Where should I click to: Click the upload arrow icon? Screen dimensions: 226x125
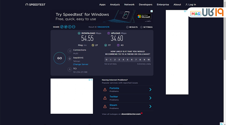pyautogui.click(x=108, y=33)
